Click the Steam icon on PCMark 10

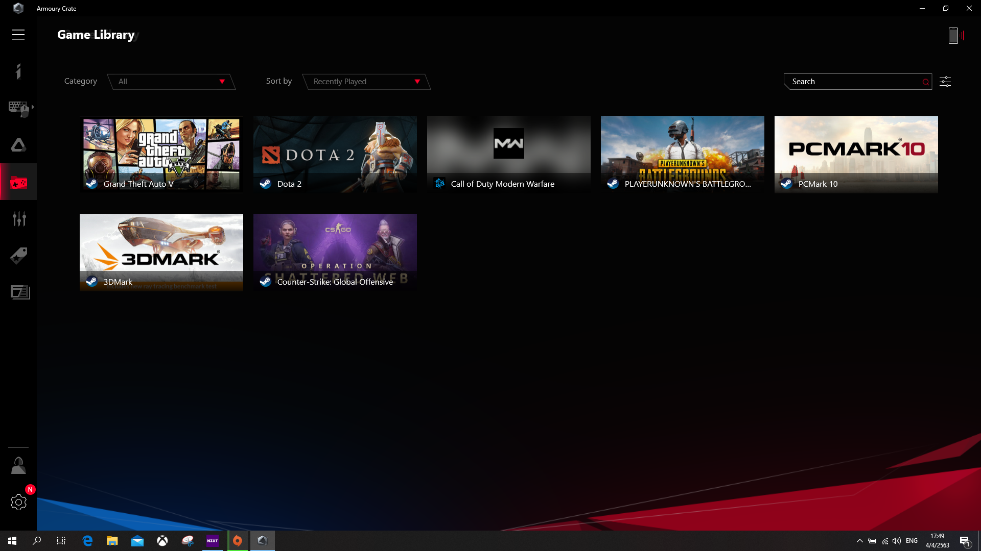pyautogui.click(x=786, y=184)
